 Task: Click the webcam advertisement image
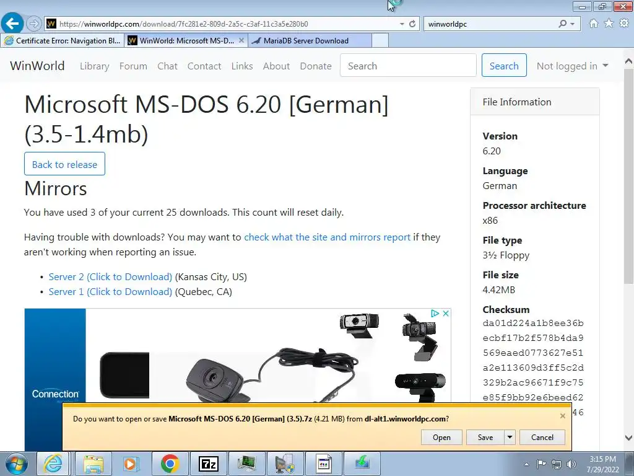coord(237,356)
